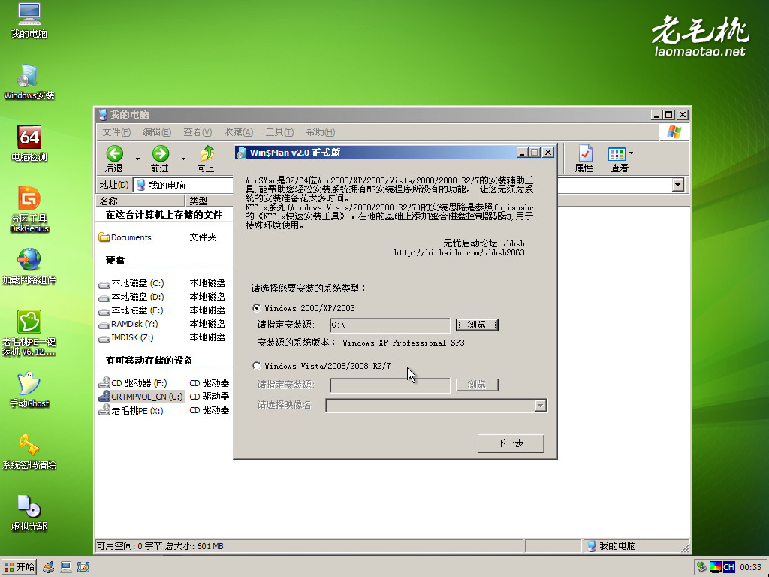Select the 本地磁盘 (C:) drive
This screenshot has height=577, width=769.
click(131, 283)
